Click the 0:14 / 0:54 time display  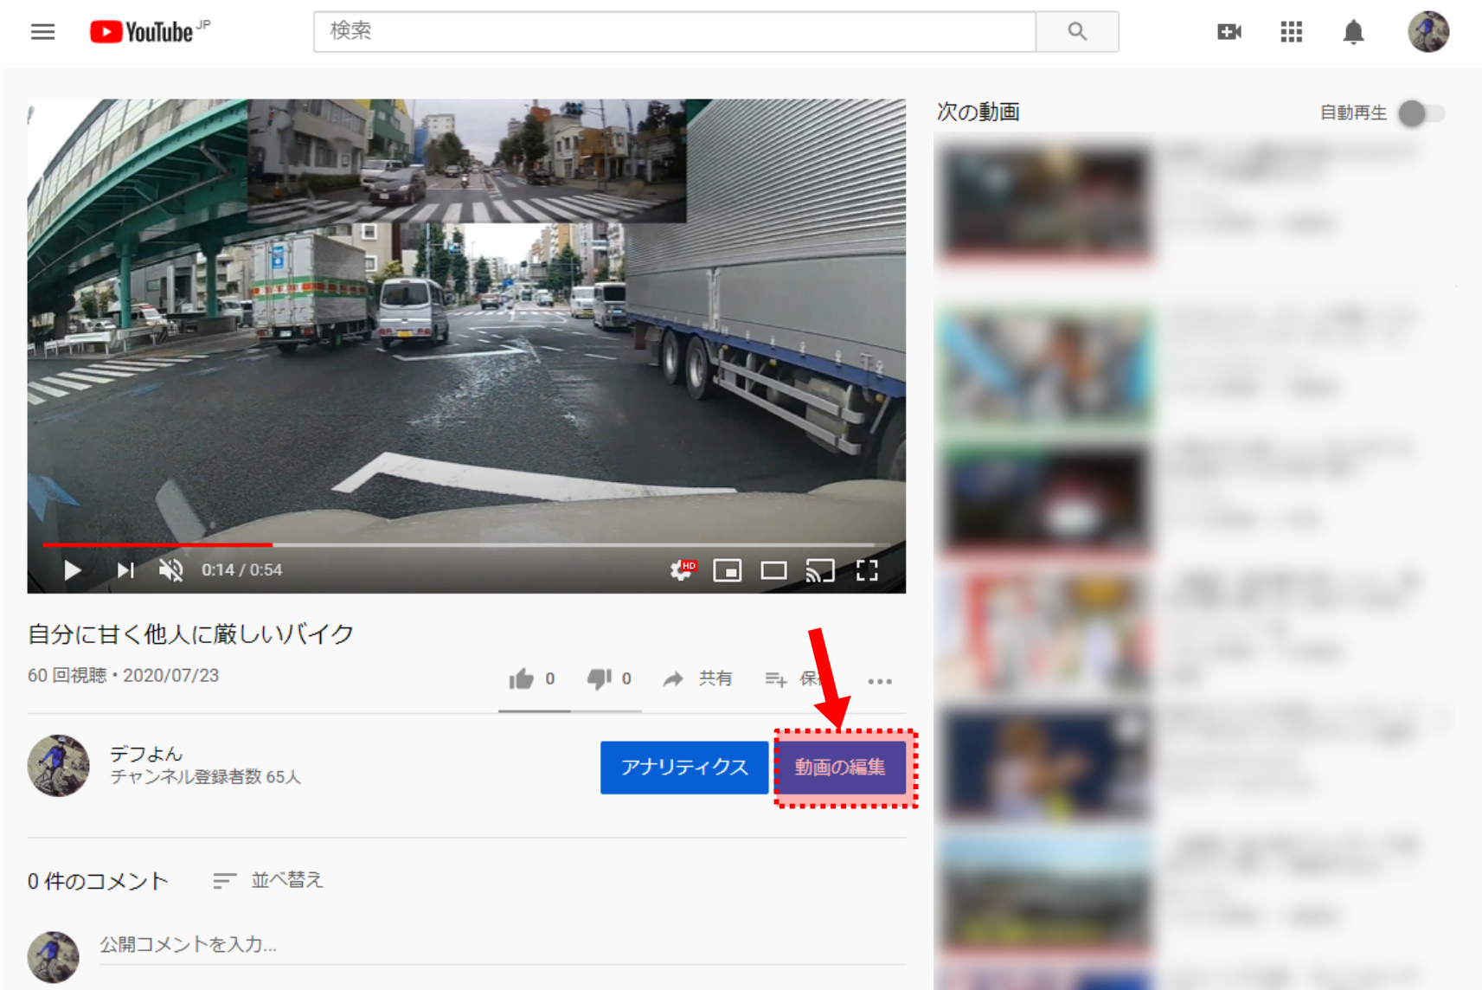click(242, 570)
